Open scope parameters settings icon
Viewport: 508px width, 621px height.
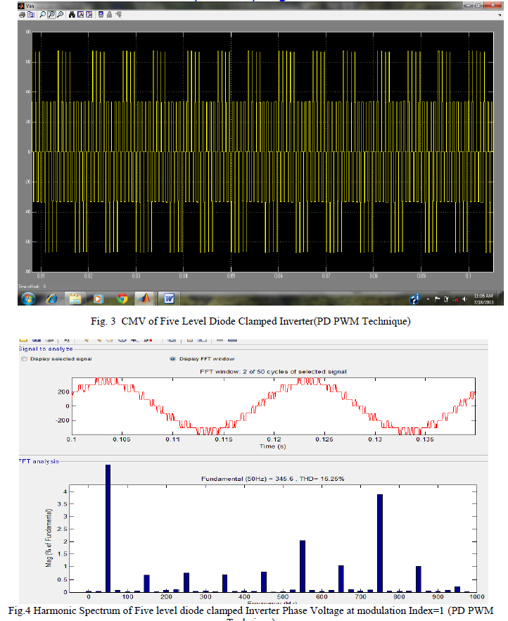click(30, 13)
